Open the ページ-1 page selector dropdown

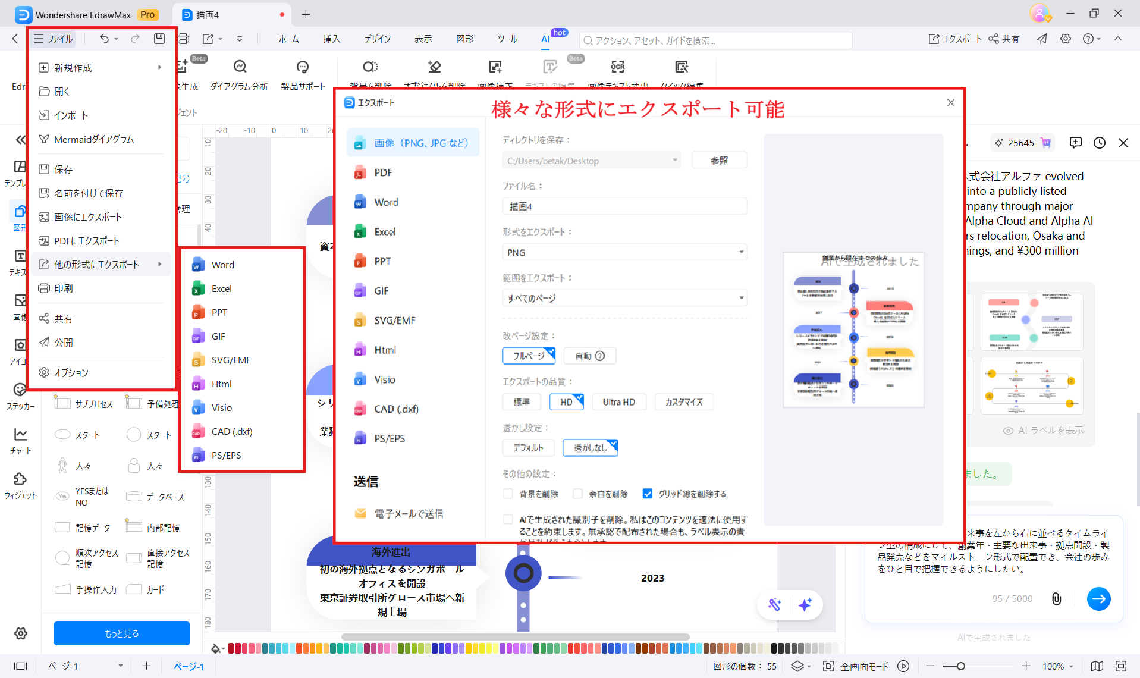click(x=85, y=666)
